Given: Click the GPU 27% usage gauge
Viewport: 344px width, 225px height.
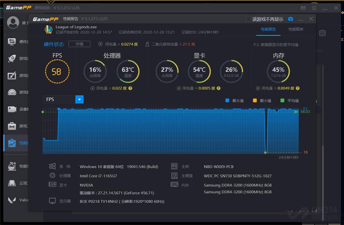Looking at the screenshot, I should coord(167,71).
